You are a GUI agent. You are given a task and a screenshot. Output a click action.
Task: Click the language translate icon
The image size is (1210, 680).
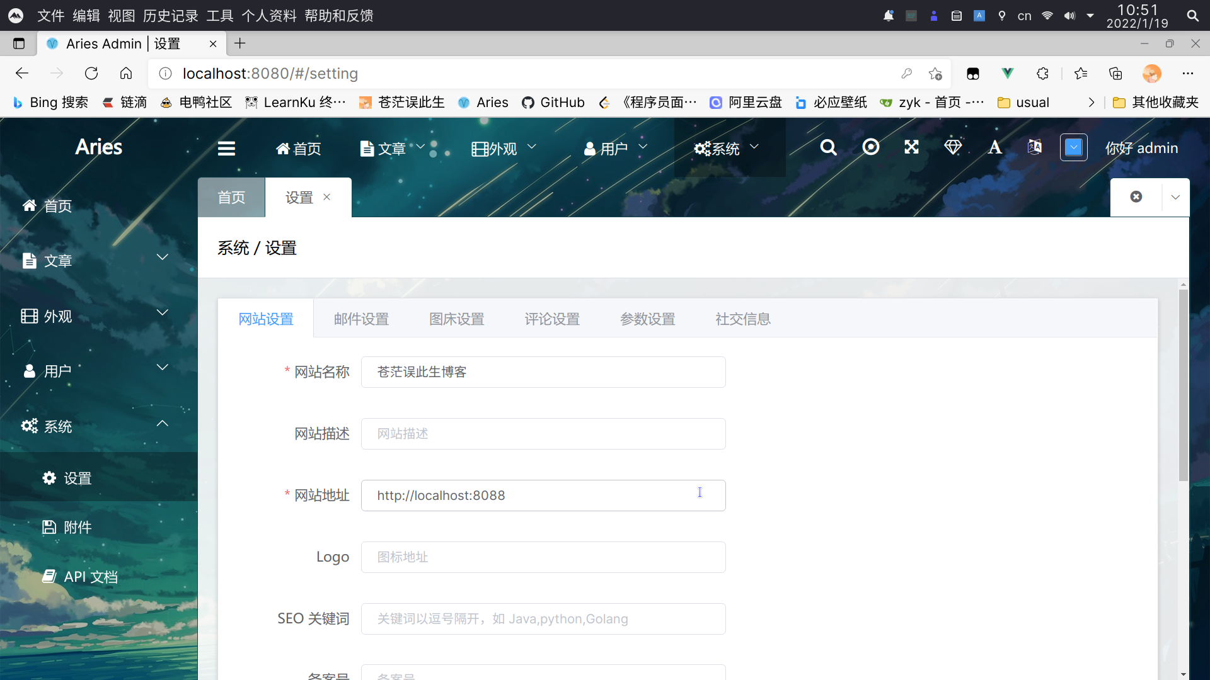tap(1034, 147)
